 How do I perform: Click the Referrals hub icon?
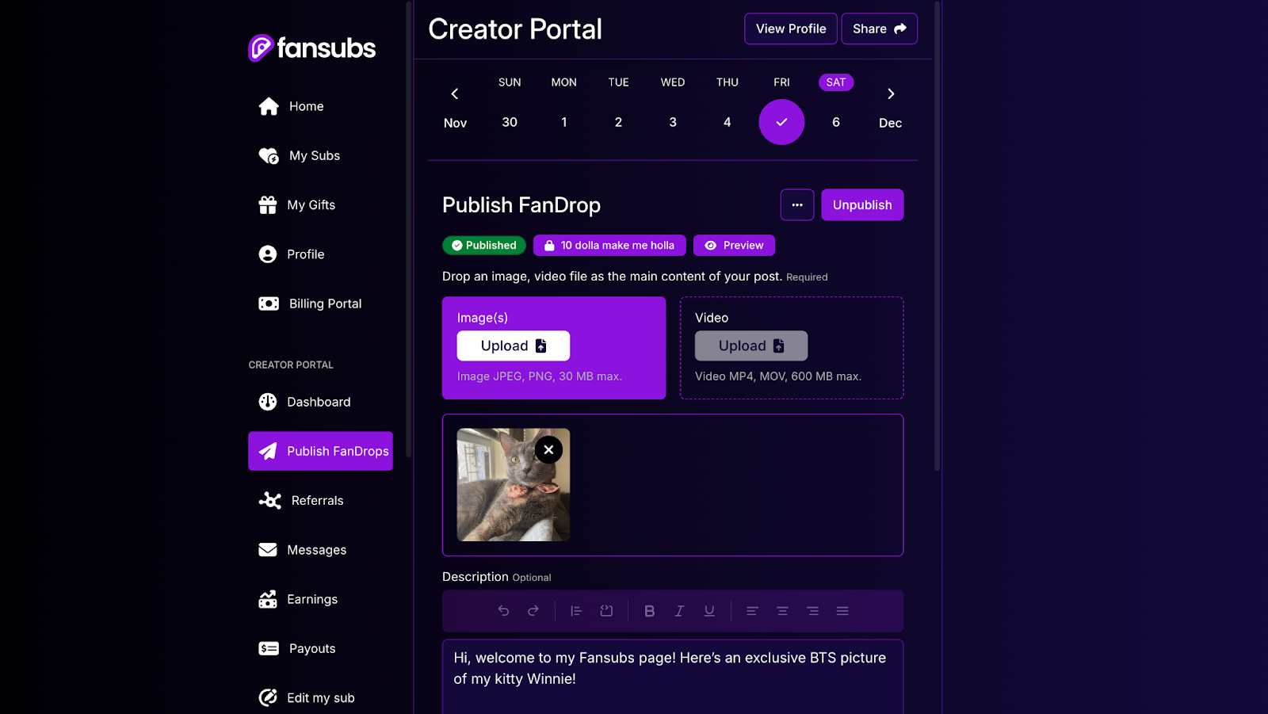coord(268,500)
